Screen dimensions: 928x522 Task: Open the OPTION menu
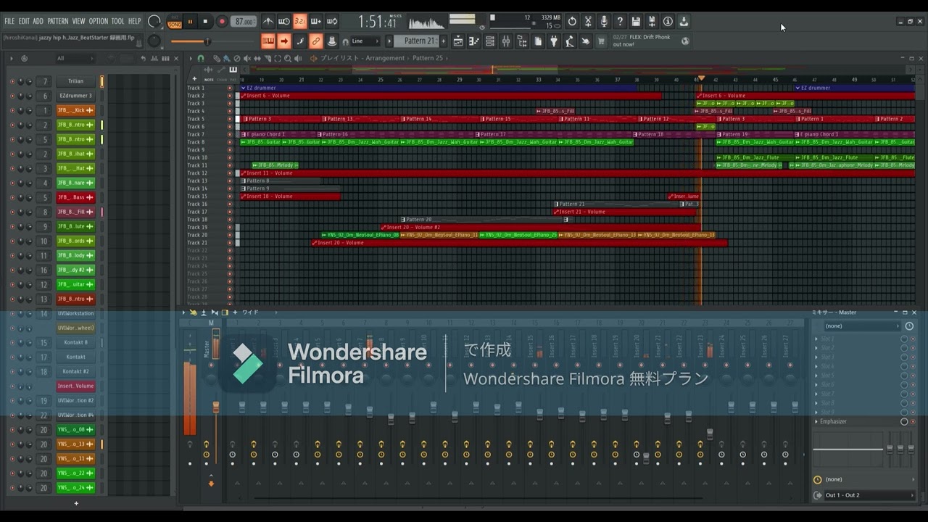point(99,21)
